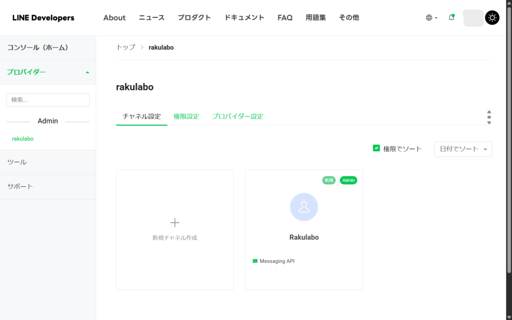Click the page vertical scrollbar
Screen dimensions: 512x320
coord(509,135)
